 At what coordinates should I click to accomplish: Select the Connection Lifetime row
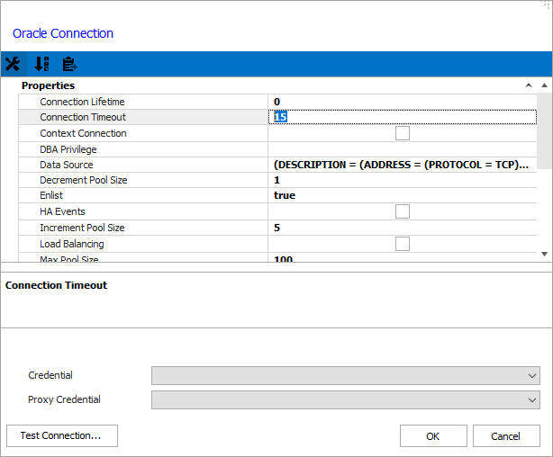[277, 102]
